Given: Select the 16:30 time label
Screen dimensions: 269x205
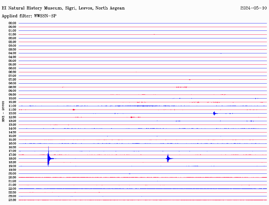Looking at the screenshot, I should click(x=12, y=147).
